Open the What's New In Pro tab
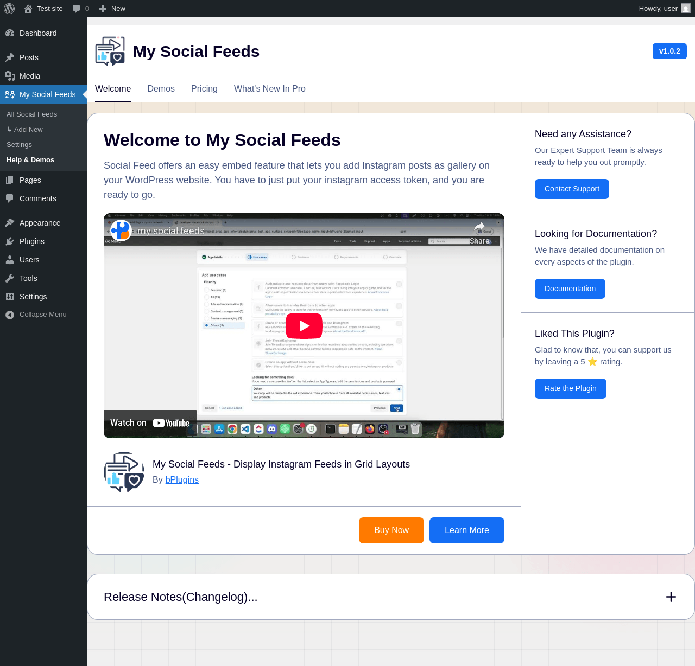695x666 pixels. (x=270, y=89)
